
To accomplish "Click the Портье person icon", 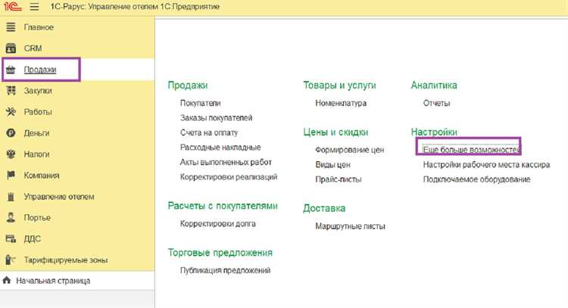I will [11, 217].
